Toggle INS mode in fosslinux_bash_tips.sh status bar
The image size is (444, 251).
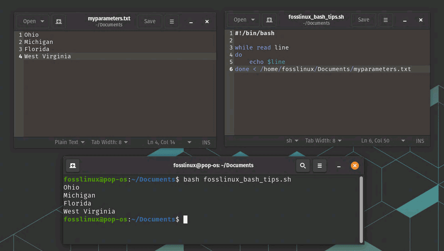click(420, 141)
